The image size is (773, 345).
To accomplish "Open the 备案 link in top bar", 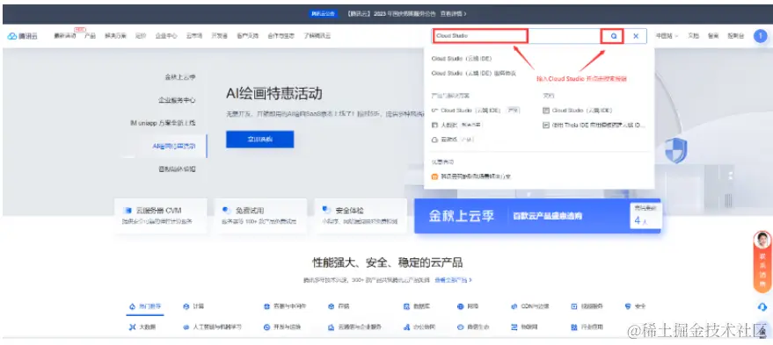I will click(713, 36).
